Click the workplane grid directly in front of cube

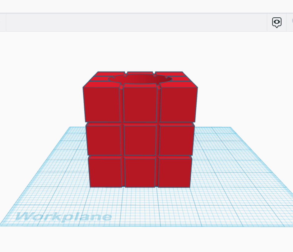140,205
